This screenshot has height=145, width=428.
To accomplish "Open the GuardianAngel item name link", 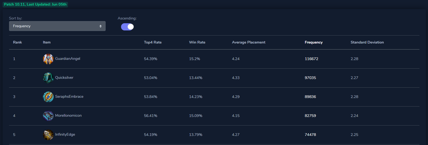I will pyautogui.click(x=68, y=59).
